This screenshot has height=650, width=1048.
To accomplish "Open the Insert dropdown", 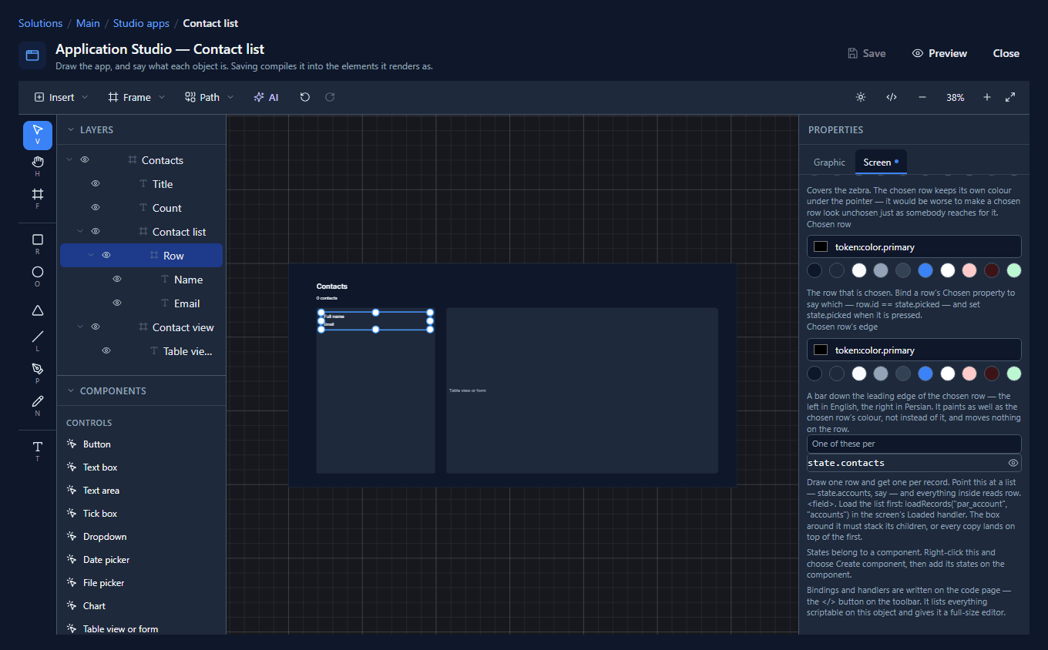I will point(62,97).
